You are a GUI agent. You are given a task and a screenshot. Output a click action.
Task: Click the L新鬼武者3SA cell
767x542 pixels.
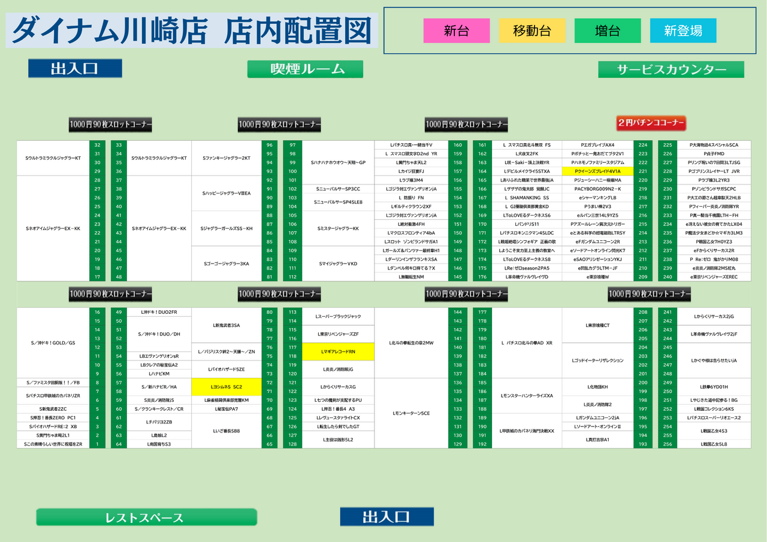click(227, 325)
